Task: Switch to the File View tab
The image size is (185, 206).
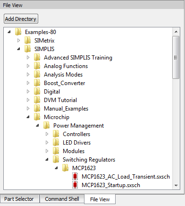Action: 100,199
